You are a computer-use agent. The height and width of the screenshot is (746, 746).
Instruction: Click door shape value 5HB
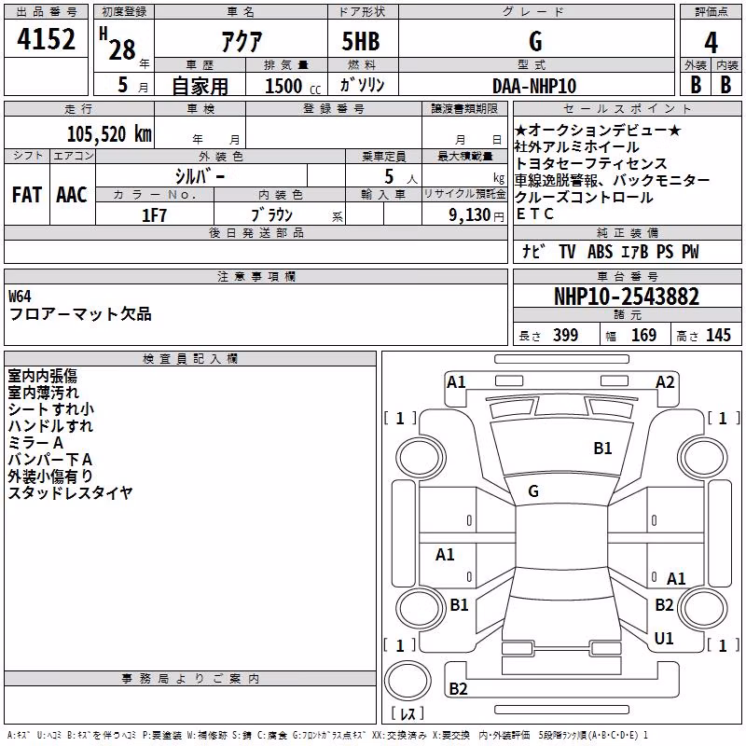tap(361, 41)
